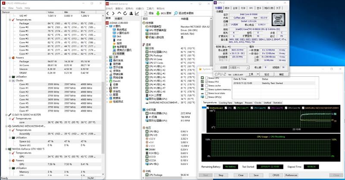Click the AIDA64 back navigation arrow
This screenshot has width=345, height=180.
point(107,13)
